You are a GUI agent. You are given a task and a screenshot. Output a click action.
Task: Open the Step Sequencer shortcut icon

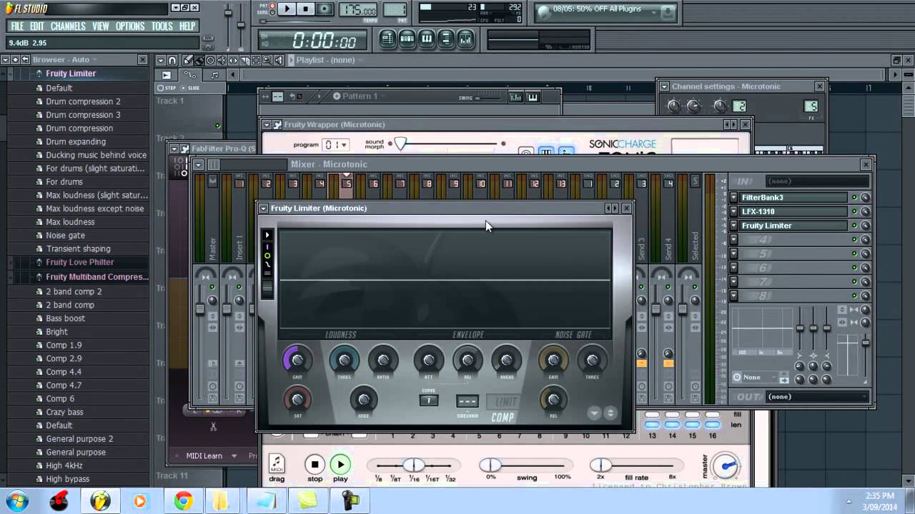tap(407, 39)
